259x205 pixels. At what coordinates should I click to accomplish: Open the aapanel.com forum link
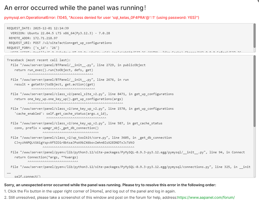206,197
